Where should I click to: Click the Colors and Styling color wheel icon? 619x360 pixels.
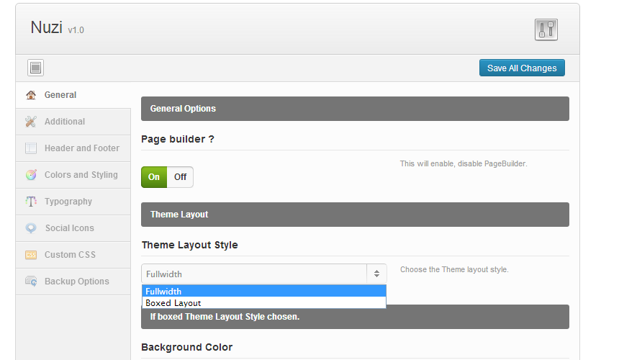[31, 175]
